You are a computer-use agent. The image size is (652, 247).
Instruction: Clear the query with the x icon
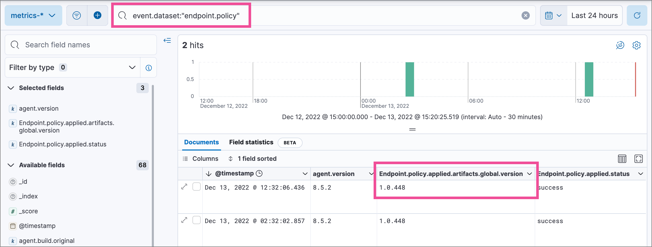point(526,15)
